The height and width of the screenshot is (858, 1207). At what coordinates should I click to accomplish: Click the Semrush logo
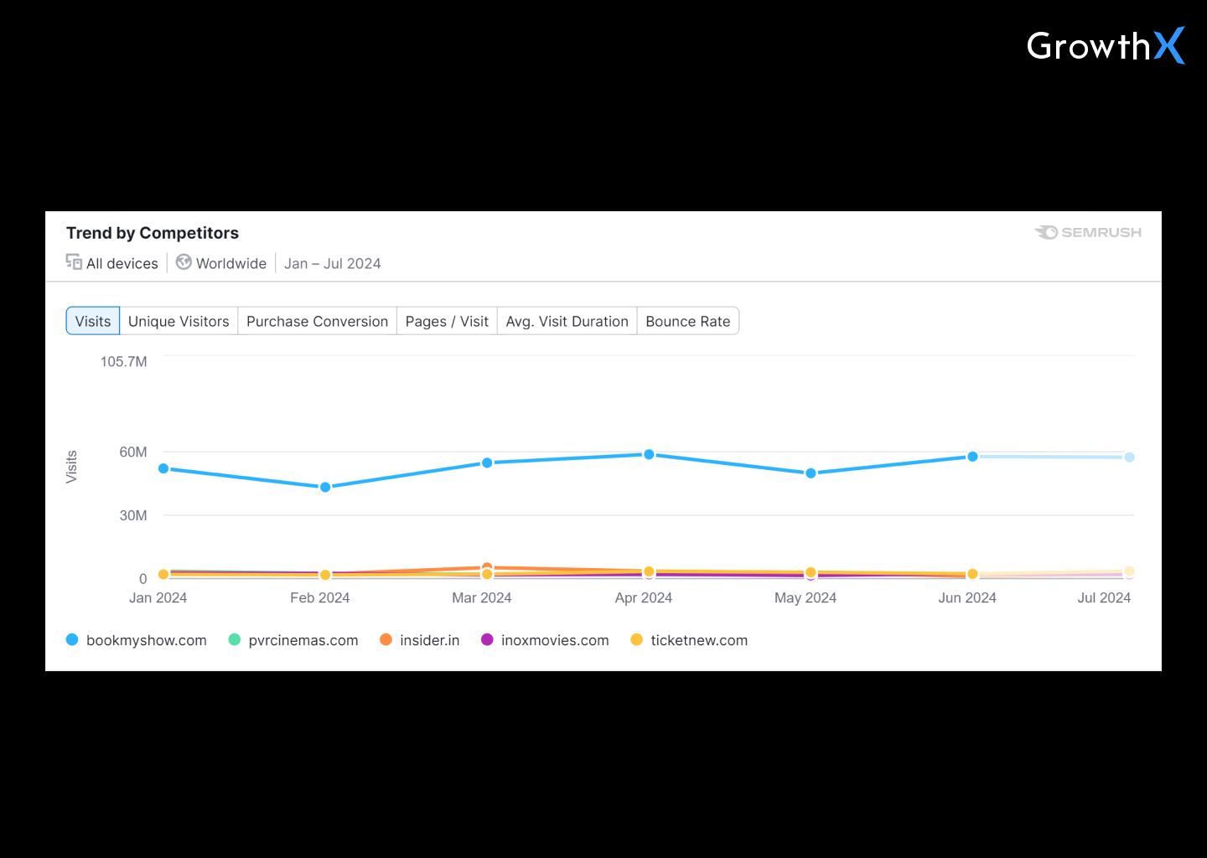[x=1088, y=232]
